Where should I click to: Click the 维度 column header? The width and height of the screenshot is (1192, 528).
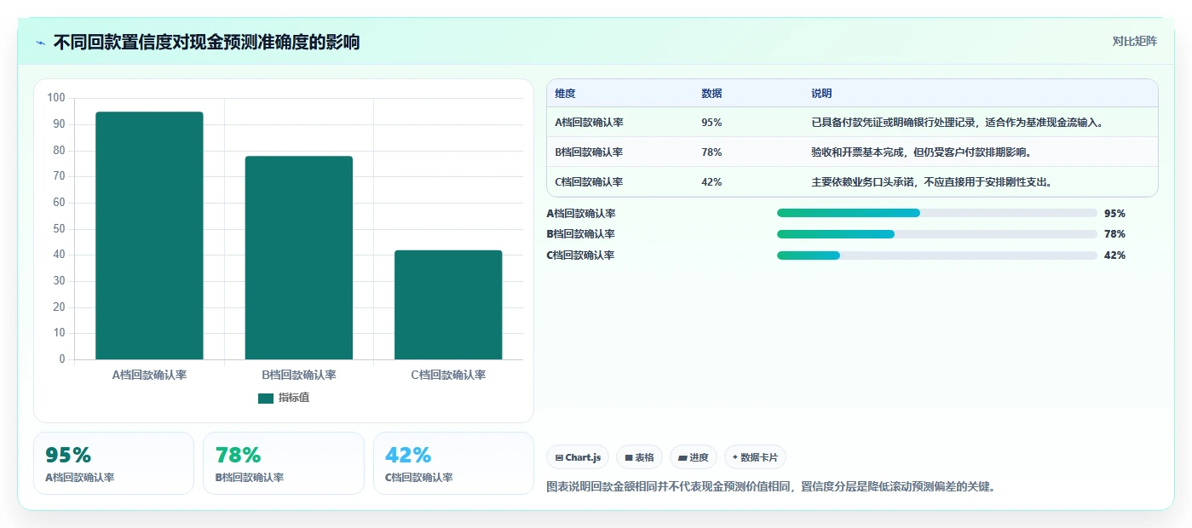click(566, 94)
